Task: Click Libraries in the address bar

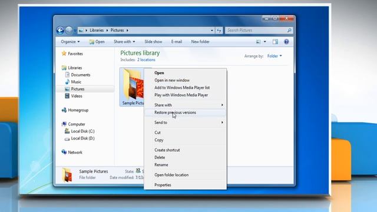Action: [97, 30]
